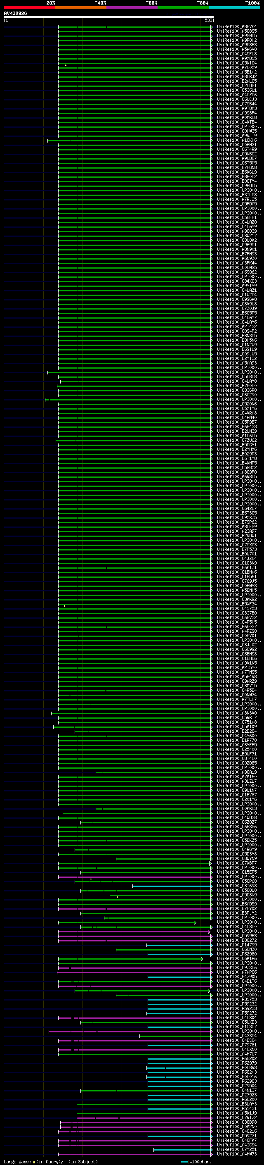Click the red 20% identity legend segment
Viewport: 264px width, 1165px height.
(x=29, y=7)
